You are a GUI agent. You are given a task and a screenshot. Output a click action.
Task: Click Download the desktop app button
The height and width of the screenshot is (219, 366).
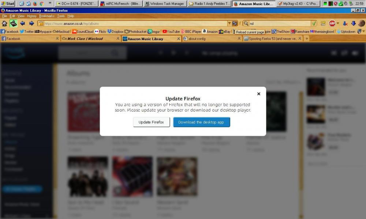(x=201, y=122)
